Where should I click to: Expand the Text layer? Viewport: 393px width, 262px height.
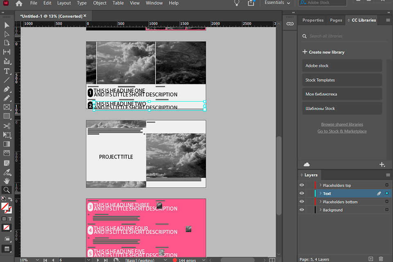320,193
